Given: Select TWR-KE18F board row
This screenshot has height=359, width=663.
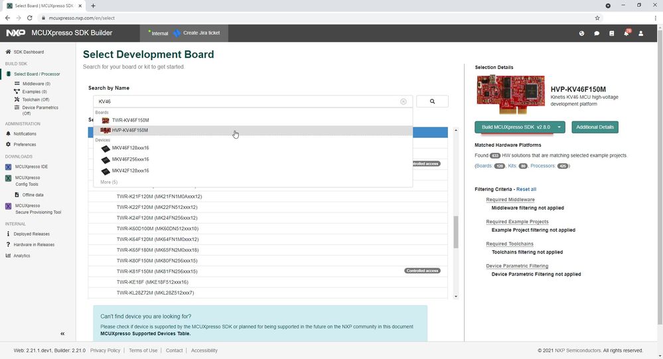Looking at the screenshot, I should coord(268,282).
